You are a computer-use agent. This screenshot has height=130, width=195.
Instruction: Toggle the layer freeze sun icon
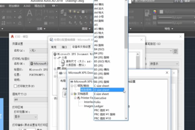(x=74, y=12)
